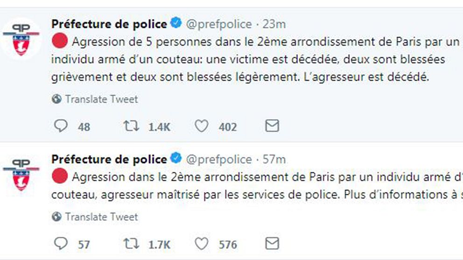Screen dimensions: 463x260
Task: Like the tweet with 402 likes
Action: [201, 126]
